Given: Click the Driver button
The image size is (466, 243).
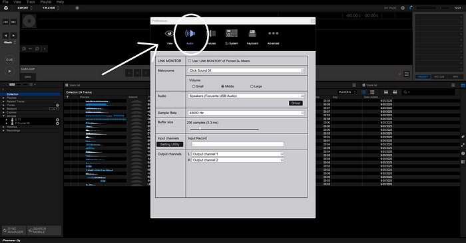Looking at the screenshot, I should click(x=296, y=103).
